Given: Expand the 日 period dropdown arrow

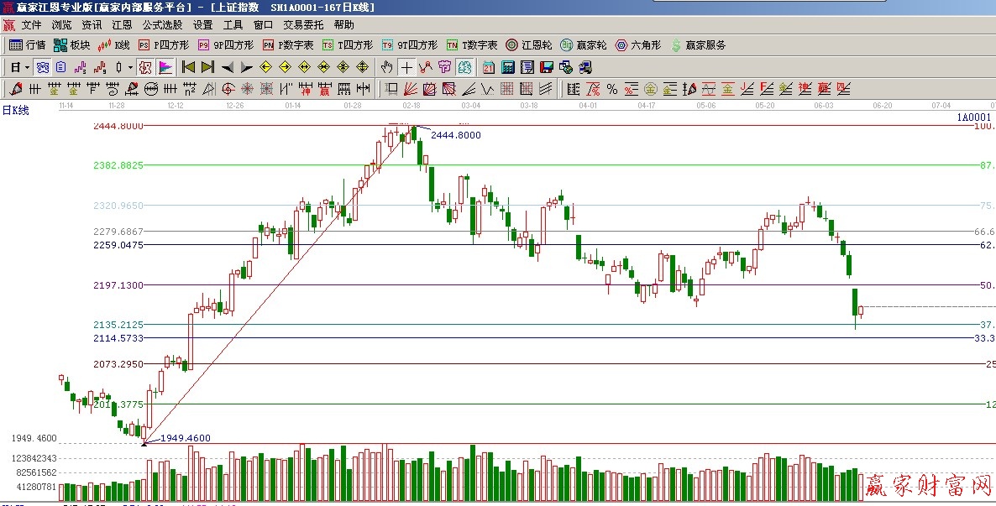Looking at the screenshot, I should 27,67.
